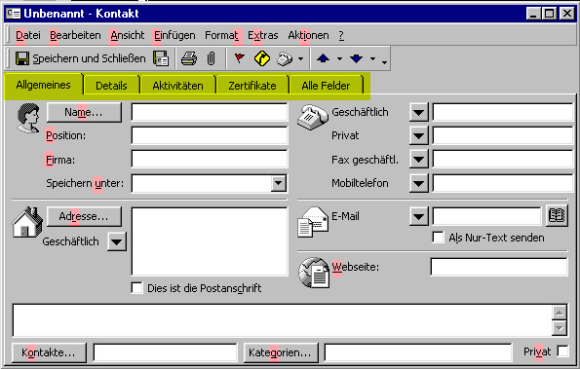580x369 pixels.
Task: Open the Aktionen menu
Action: point(308,35)
